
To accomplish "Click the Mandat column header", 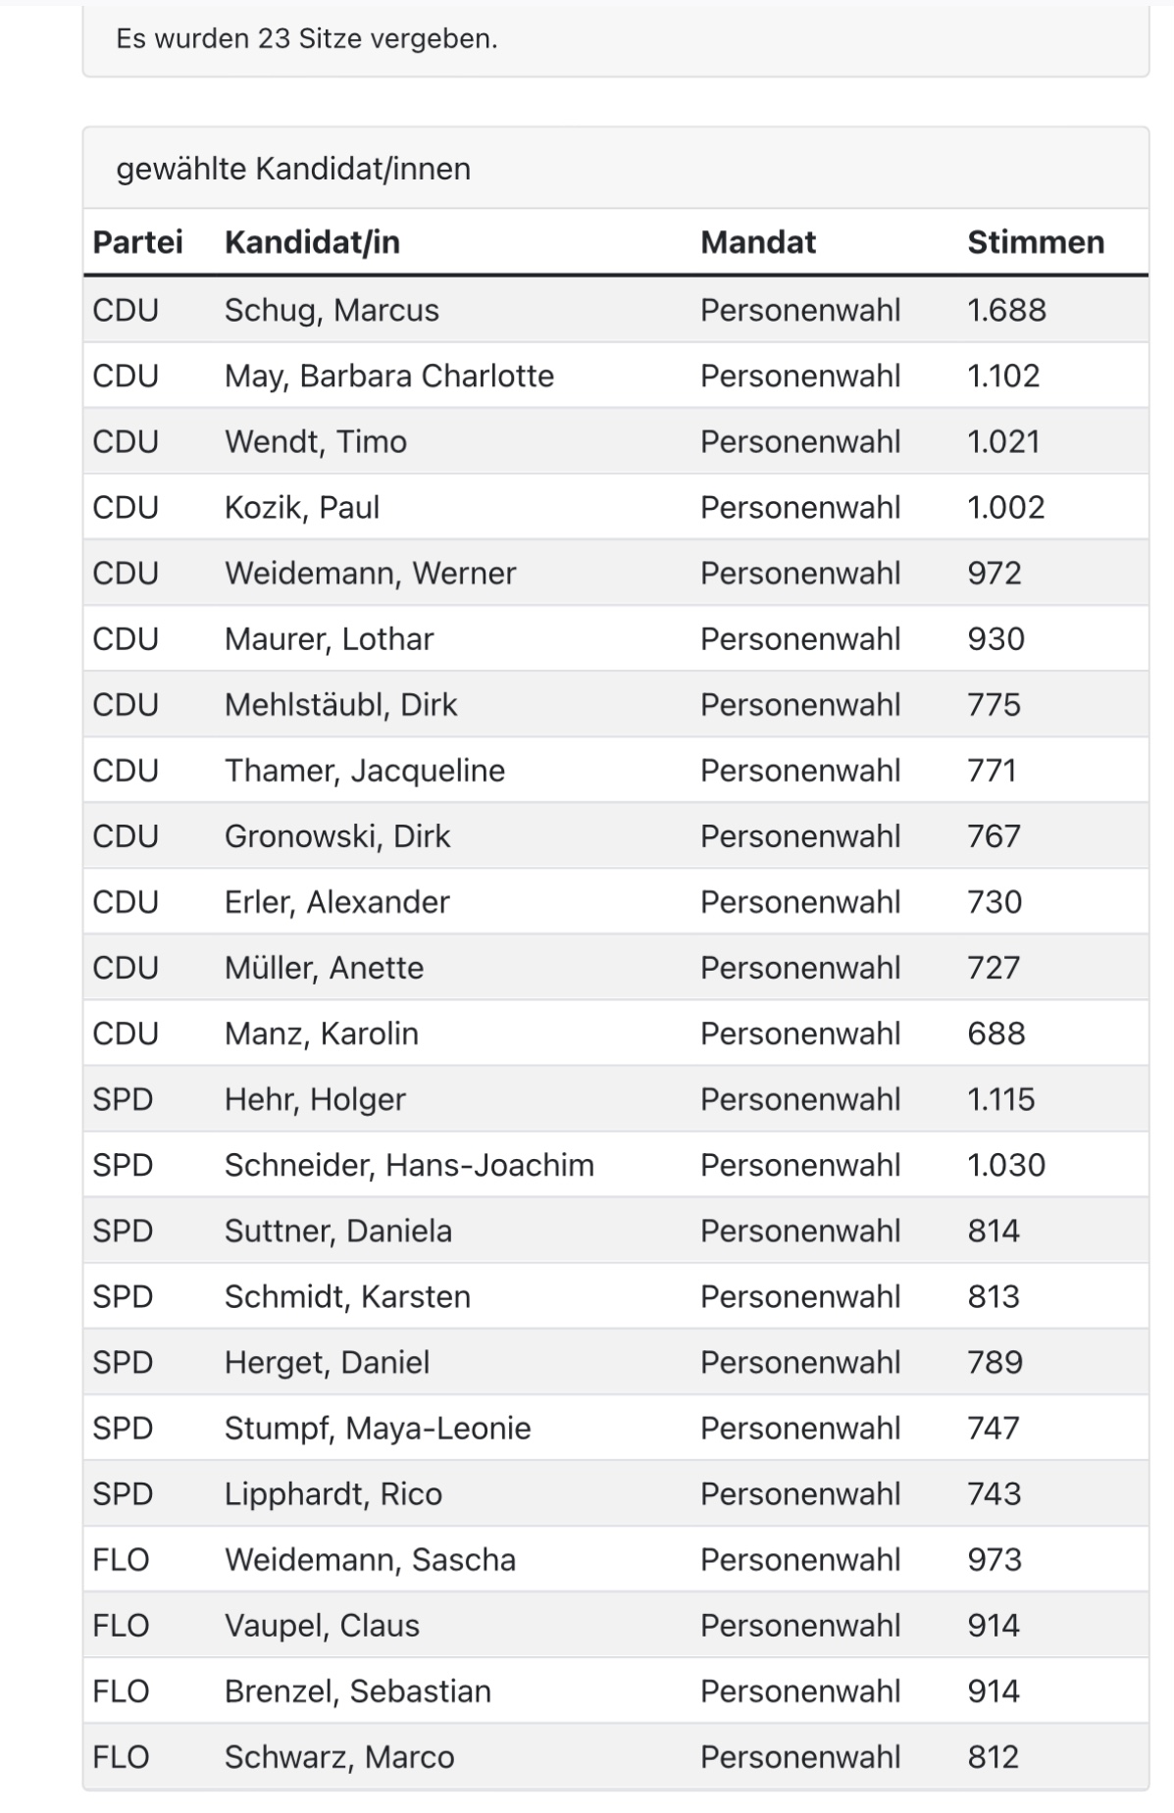I will (x=757, y=242).
